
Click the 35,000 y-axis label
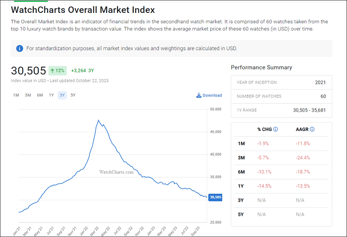(216, 177)
